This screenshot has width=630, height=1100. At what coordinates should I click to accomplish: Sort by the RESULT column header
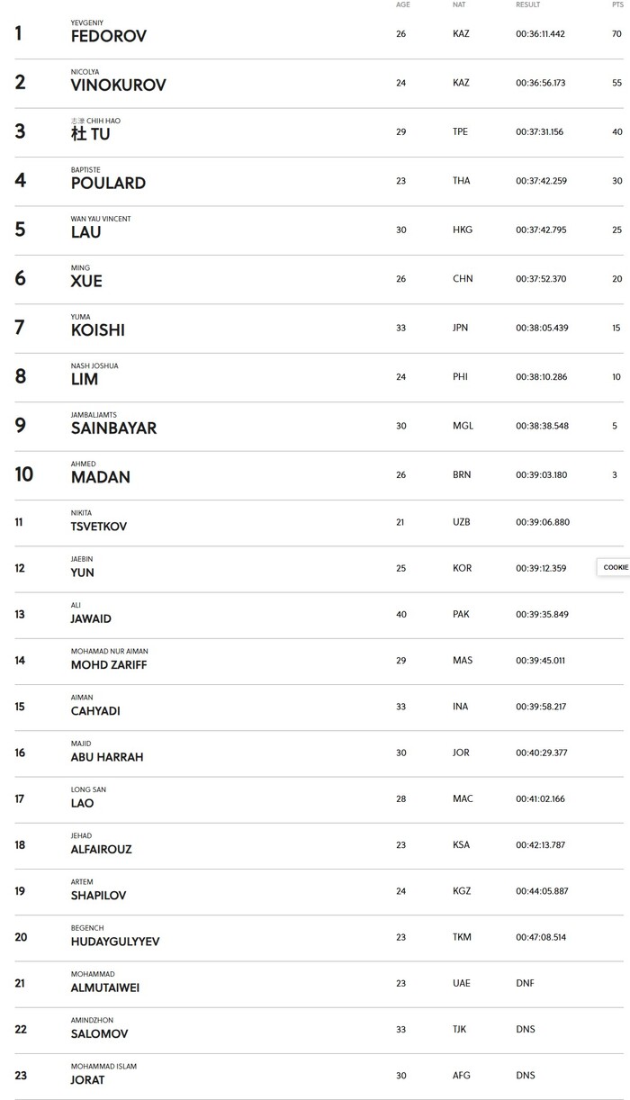click(528, 5)
